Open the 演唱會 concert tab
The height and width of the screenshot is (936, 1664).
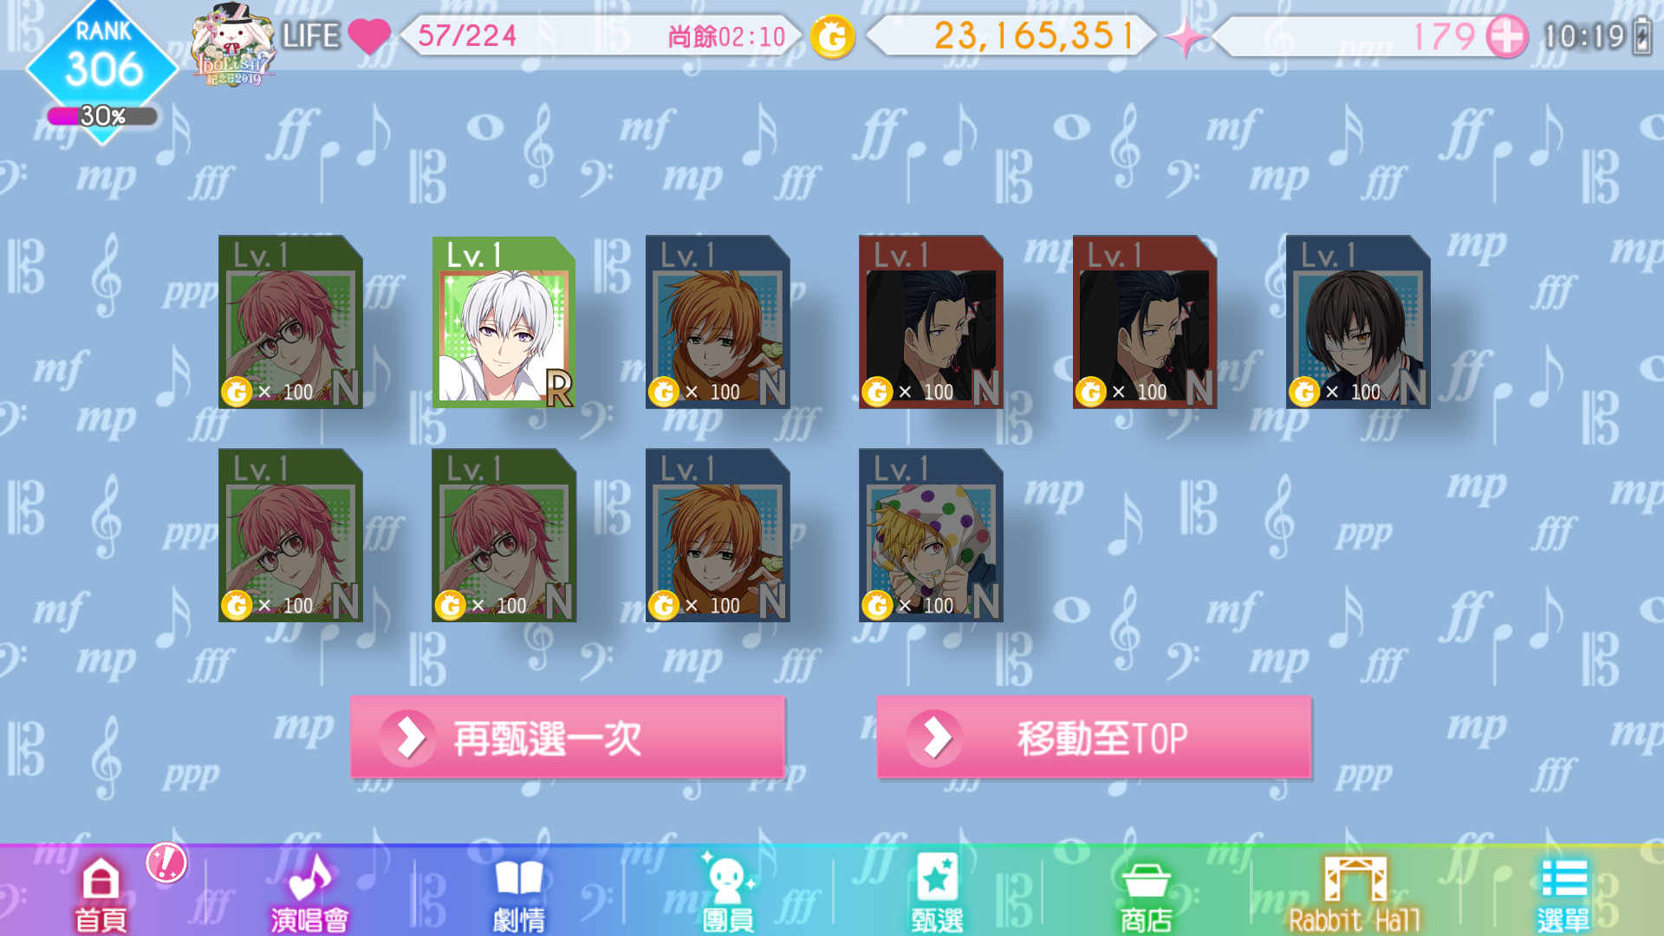click(309, 893)
